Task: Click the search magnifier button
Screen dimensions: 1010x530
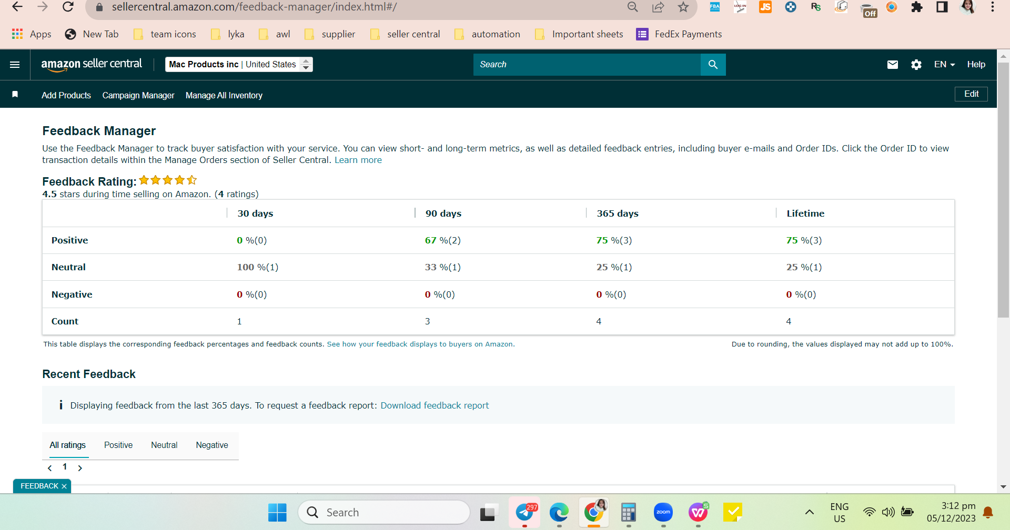Action: pos(713,65)
